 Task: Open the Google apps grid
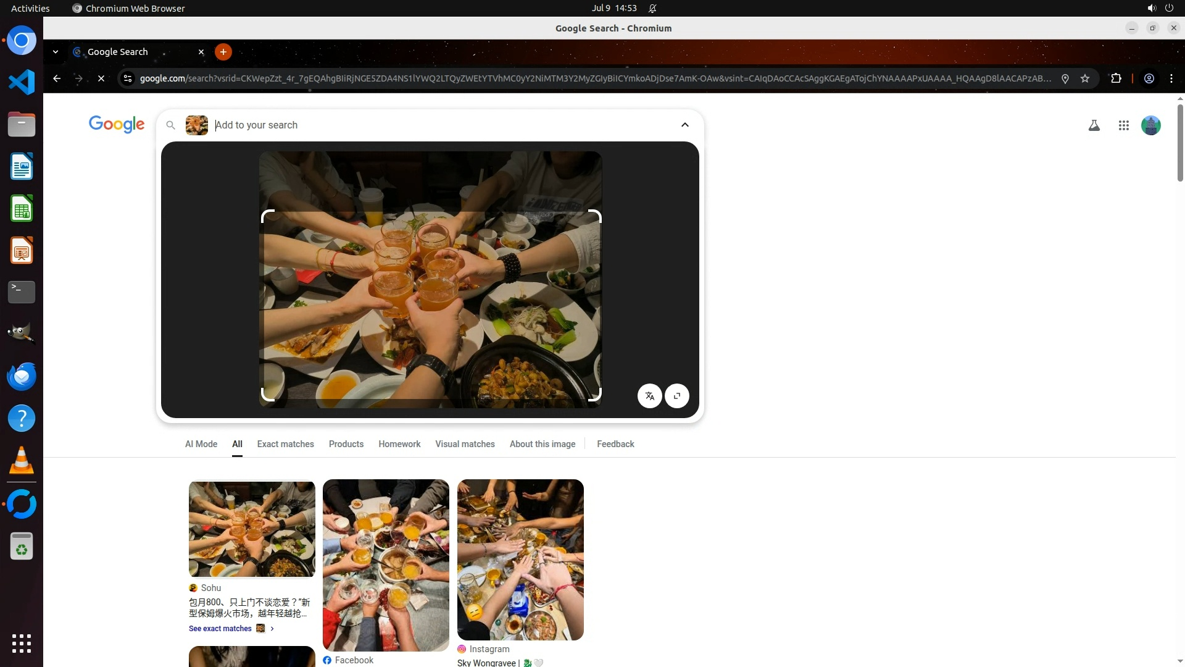[1123, 125]
